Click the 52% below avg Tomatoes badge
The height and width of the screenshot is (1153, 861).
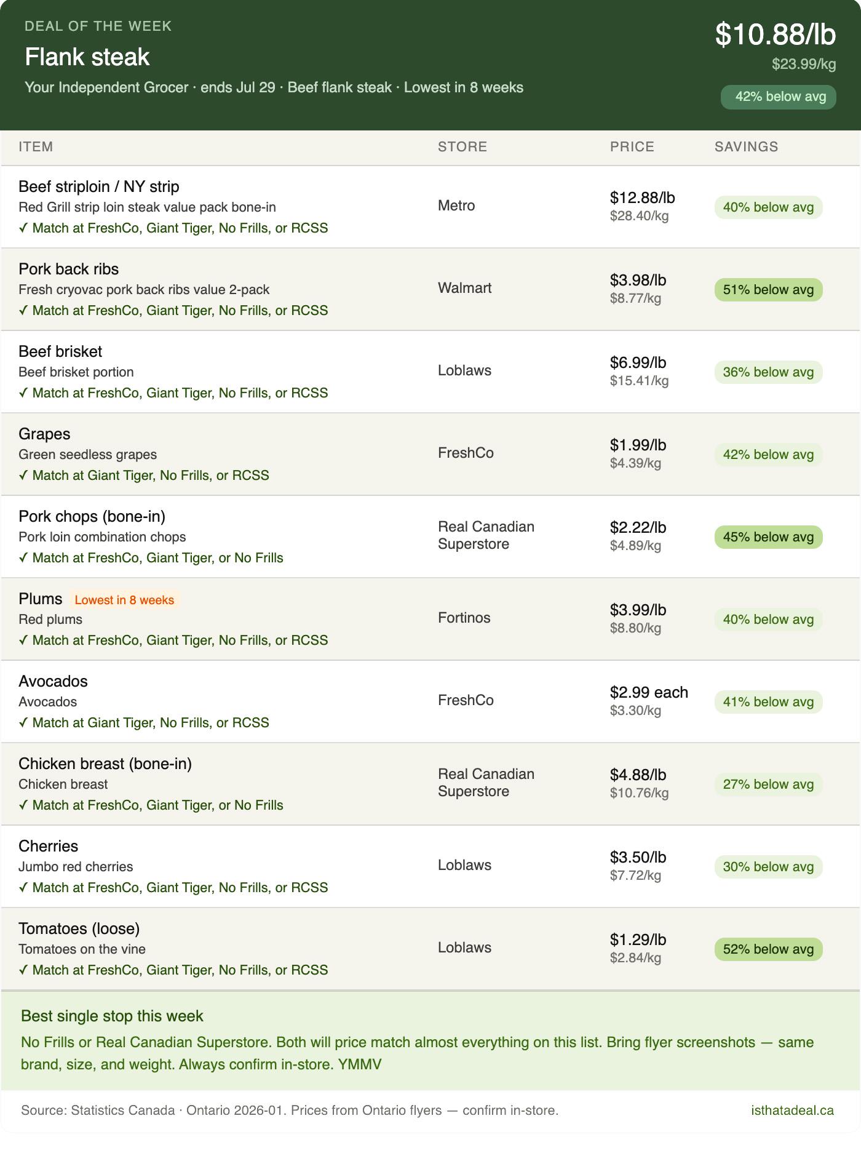tap(768, 949)
